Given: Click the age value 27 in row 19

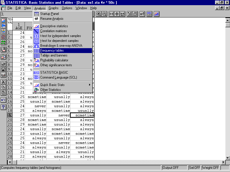Looking at the screenshot, I should [x=19, y=115].
